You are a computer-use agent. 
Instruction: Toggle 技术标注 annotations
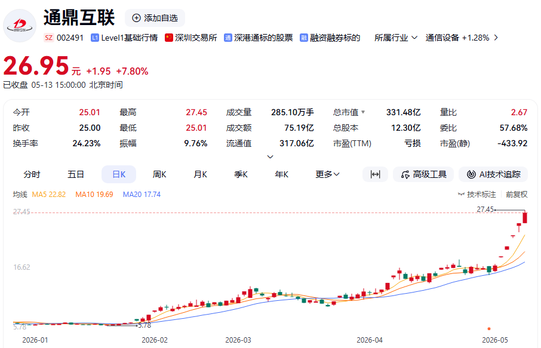477,194
